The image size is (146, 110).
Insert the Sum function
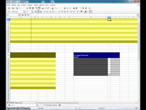[x=25, y=15]
